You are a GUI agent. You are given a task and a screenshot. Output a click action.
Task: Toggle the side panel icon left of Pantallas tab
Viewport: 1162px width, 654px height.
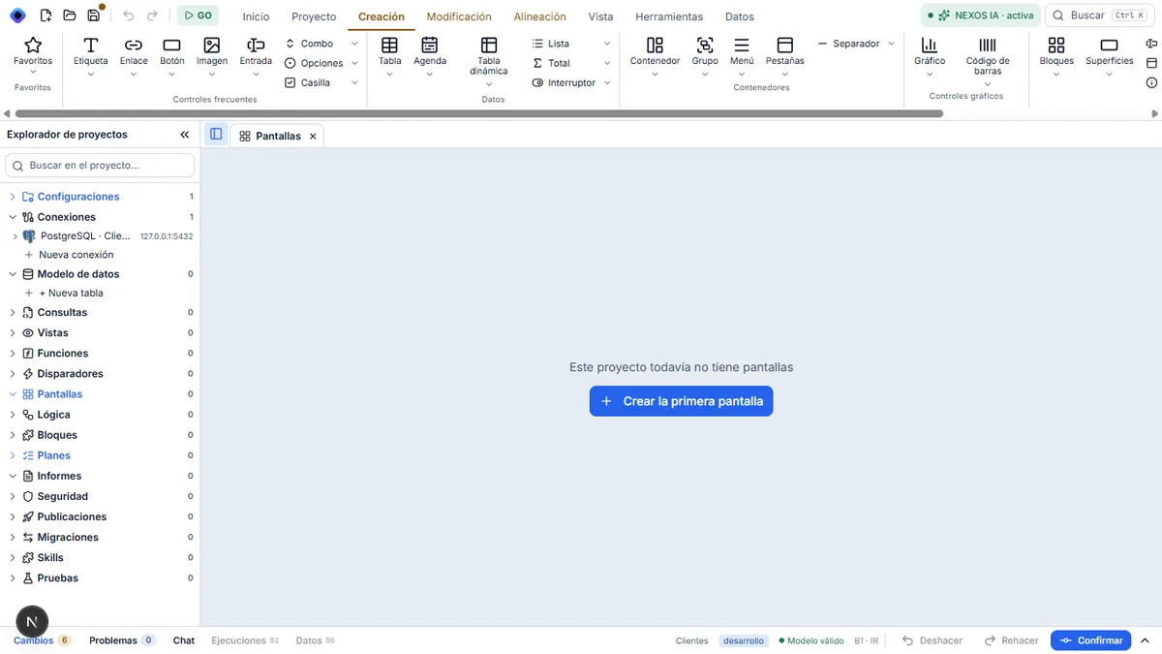pyautogui.click(x=216, y=135)
